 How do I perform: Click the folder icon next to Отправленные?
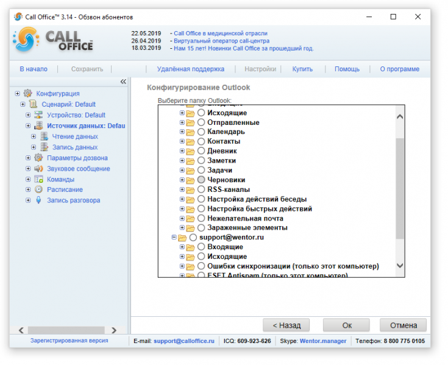190,123
